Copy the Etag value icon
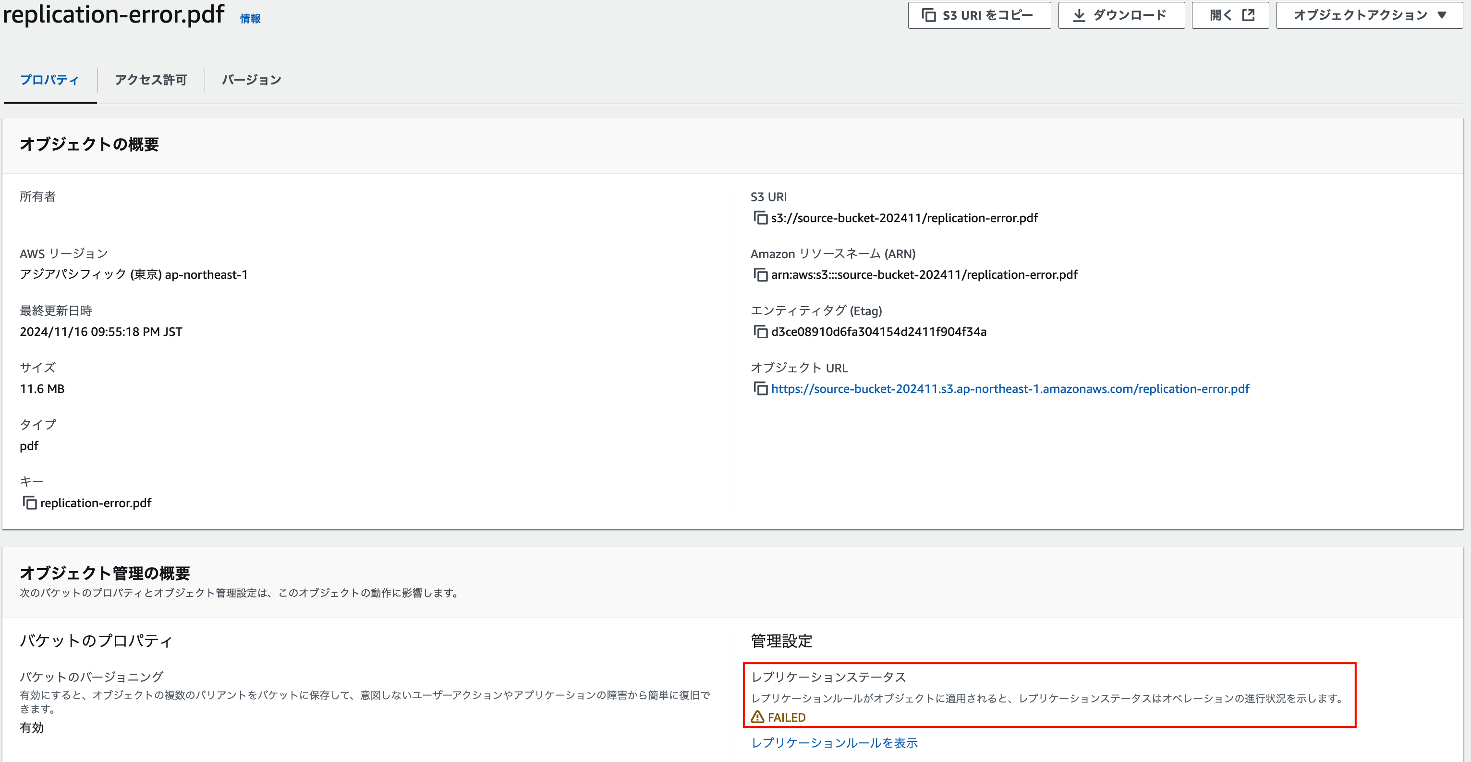The image size is (1471, 762). tap(760, 332)
